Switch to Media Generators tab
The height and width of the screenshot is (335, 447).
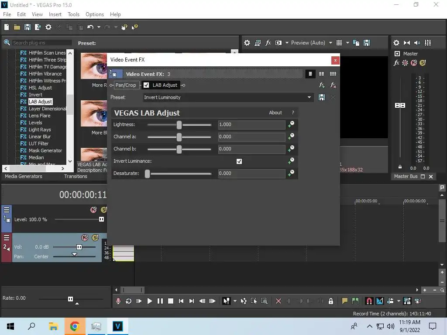click(24, 176)
